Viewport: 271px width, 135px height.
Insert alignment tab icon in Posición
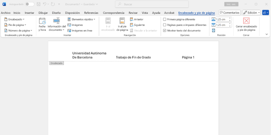214,31
